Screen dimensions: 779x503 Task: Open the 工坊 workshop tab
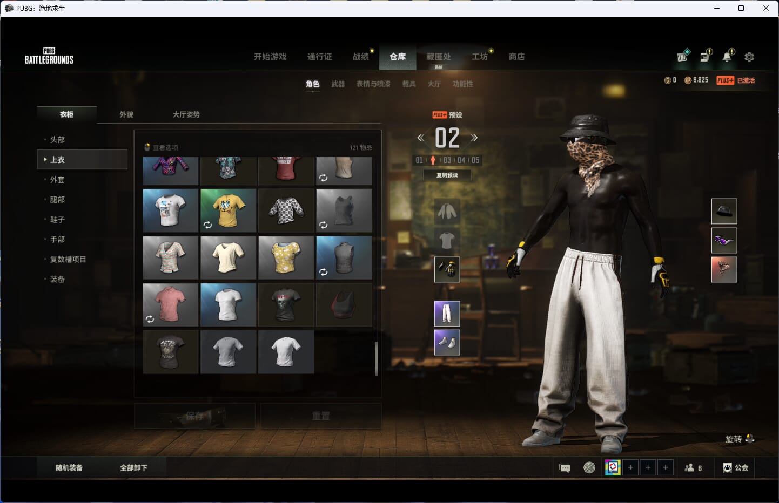click(480, 57)
